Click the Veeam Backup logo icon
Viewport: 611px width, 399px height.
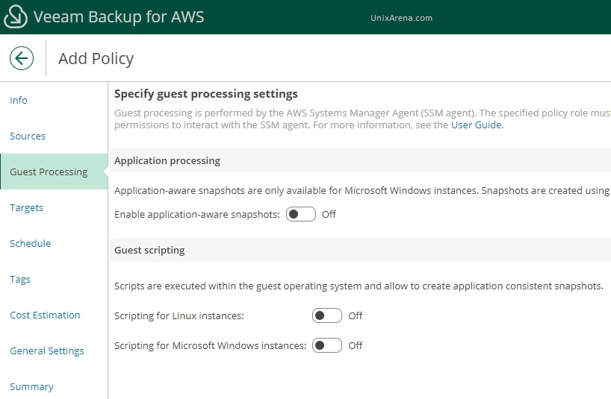16,16
